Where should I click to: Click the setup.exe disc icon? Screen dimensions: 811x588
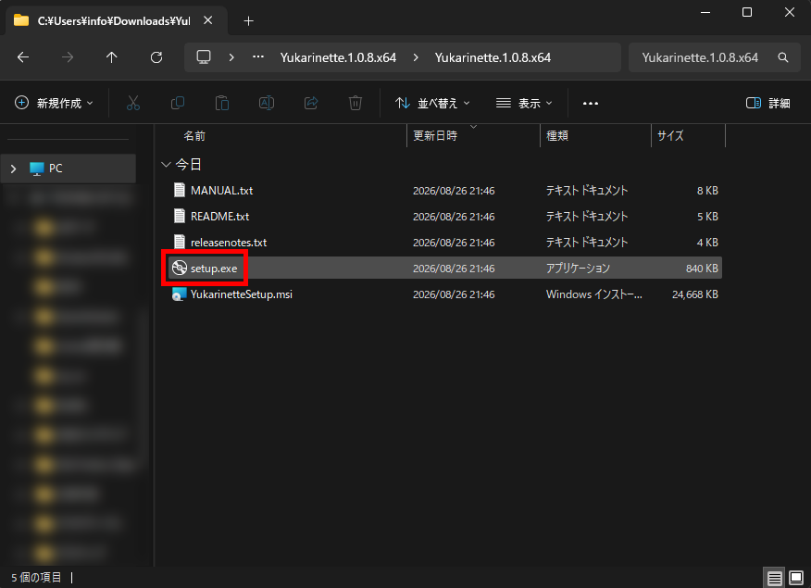coord(179,268)
